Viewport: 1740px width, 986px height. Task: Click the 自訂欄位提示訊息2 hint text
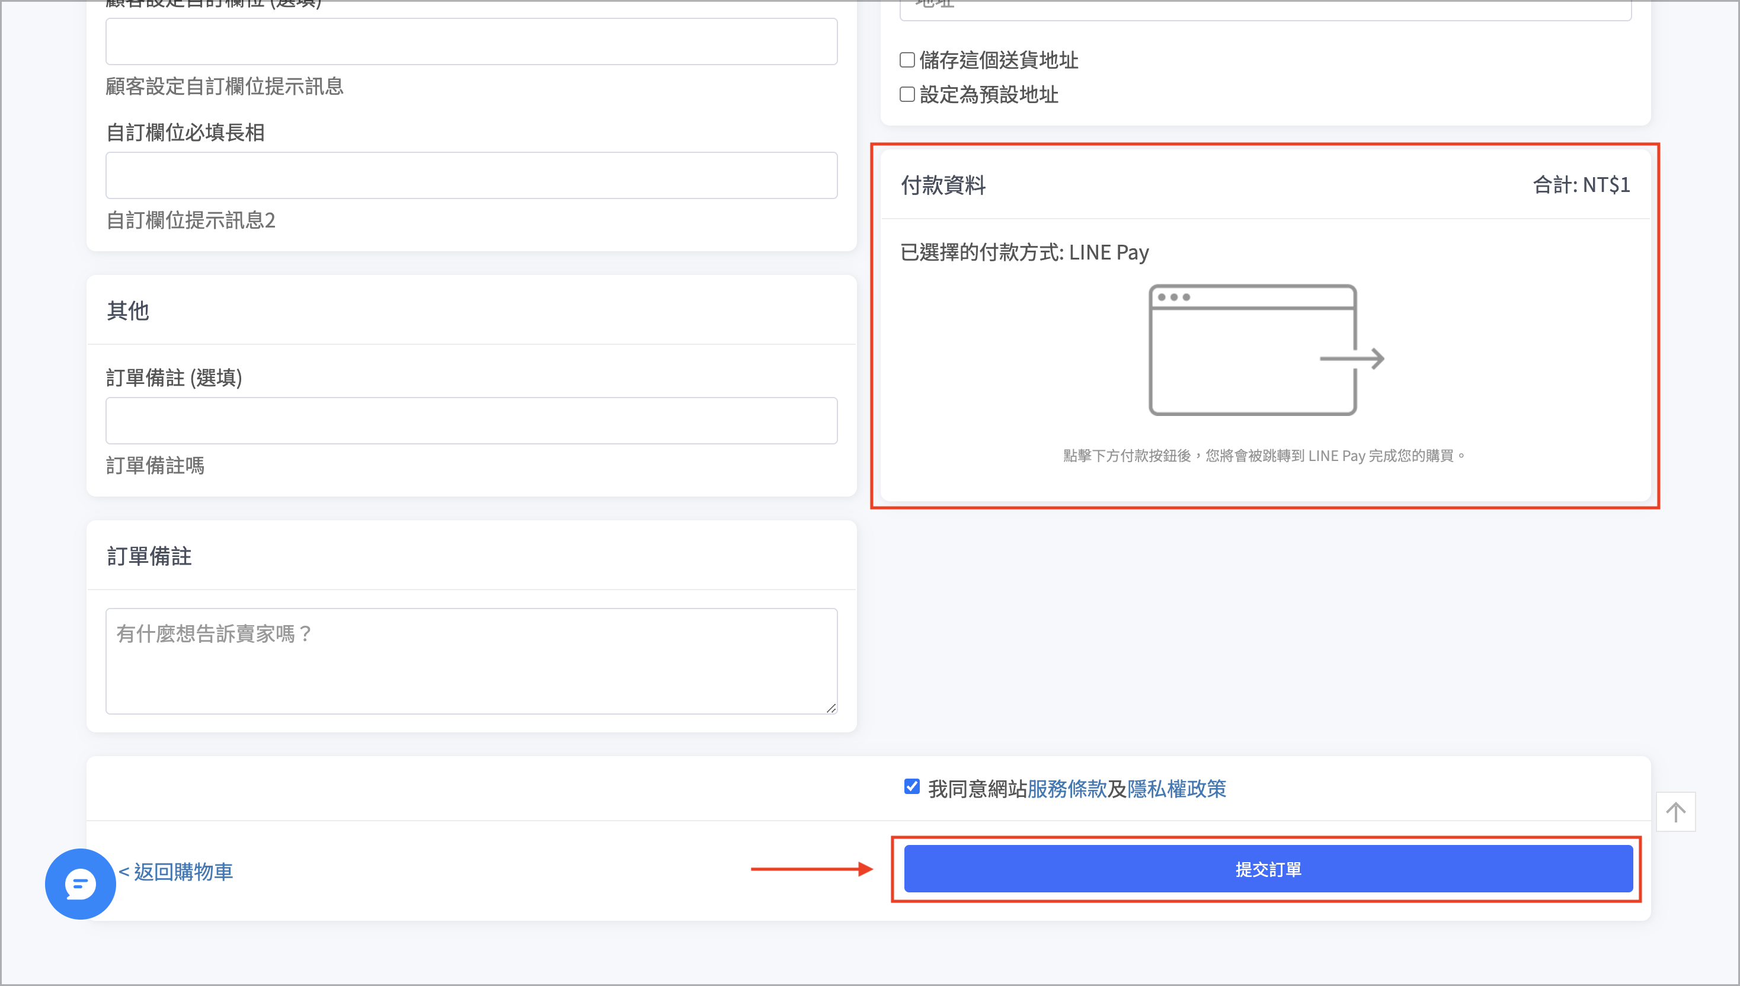coord(191,220)
